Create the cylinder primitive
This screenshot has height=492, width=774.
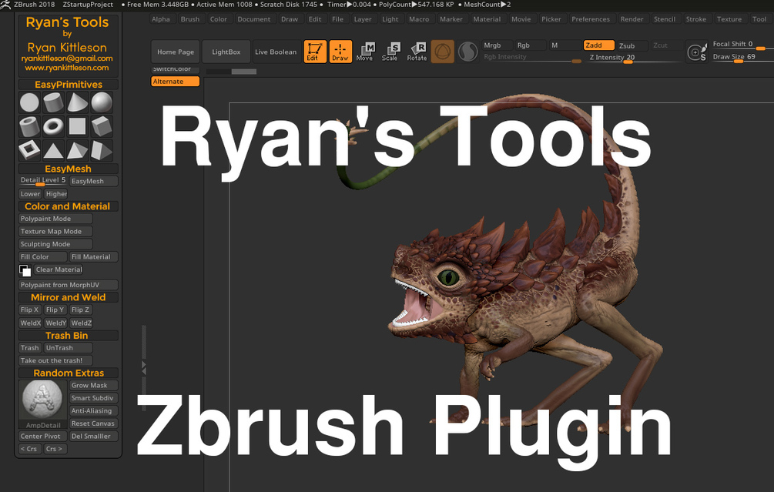tap(53, 102)
